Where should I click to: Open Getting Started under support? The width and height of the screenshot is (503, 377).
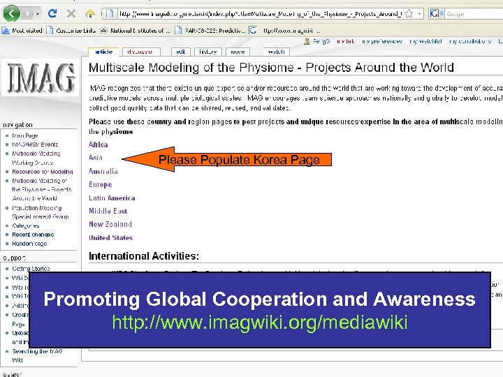pyautogui.click(x=31, y=269)
